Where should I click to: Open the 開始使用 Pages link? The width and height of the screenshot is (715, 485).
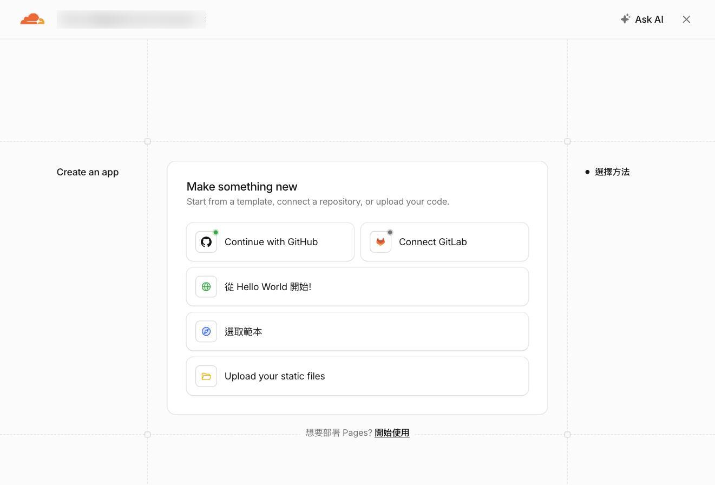click(x=392, y=433)
